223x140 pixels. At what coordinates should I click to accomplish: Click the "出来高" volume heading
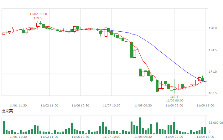[7, 111]
